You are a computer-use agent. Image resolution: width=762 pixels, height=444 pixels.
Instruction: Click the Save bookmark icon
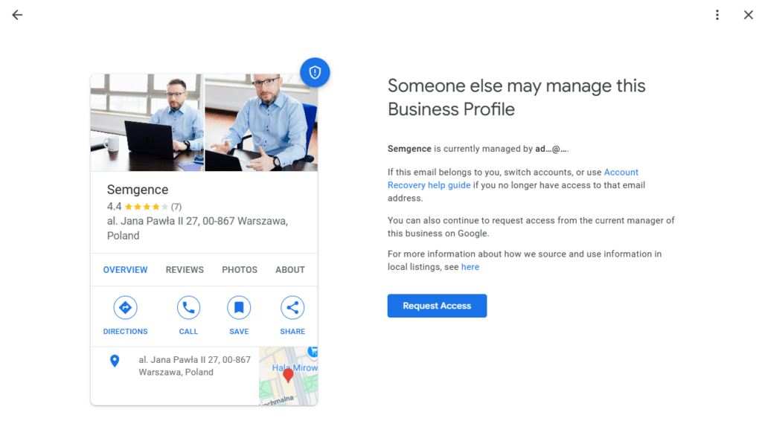(x=239, y=307)
